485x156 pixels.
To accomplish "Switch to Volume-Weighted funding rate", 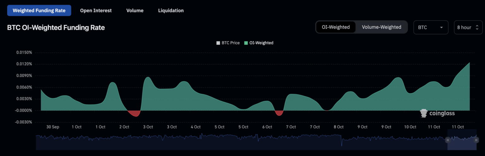I will [381, 27].
